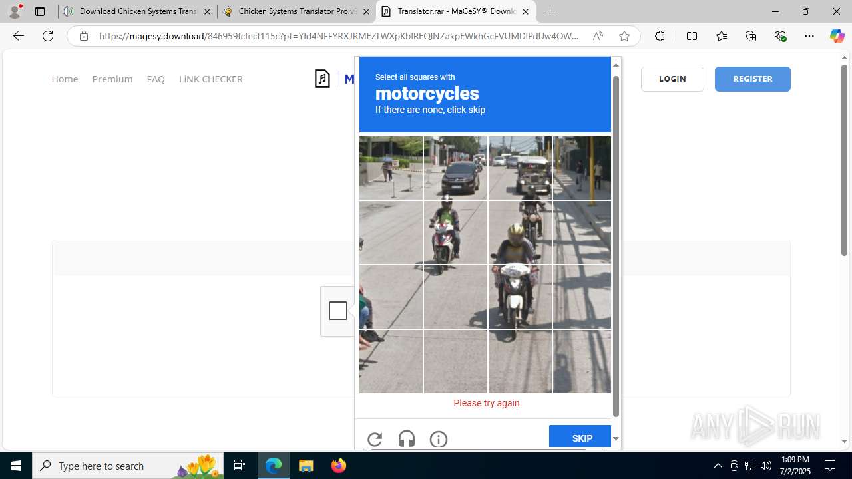The width and height of the screenshot is (852, 479).
Task: Click the address bar URL
Action: coord(339,36)
